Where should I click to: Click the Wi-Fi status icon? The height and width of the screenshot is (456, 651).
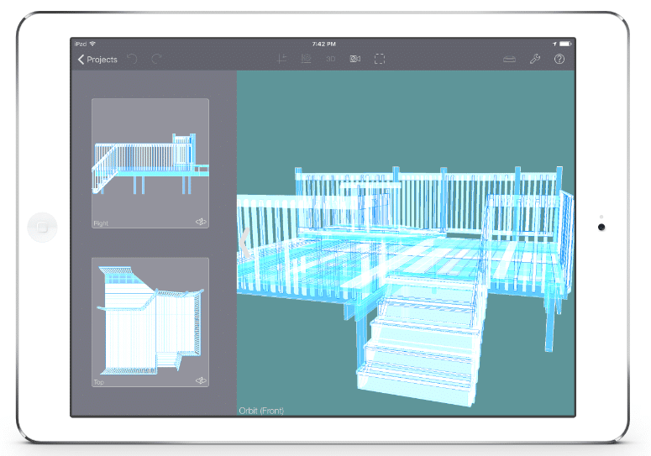coord(92,44)
